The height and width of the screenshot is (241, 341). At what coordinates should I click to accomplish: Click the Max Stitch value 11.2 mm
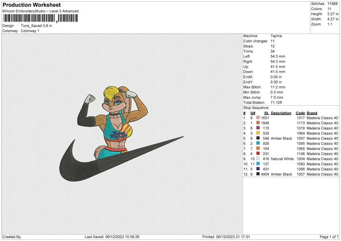click(x=278, y=87)
